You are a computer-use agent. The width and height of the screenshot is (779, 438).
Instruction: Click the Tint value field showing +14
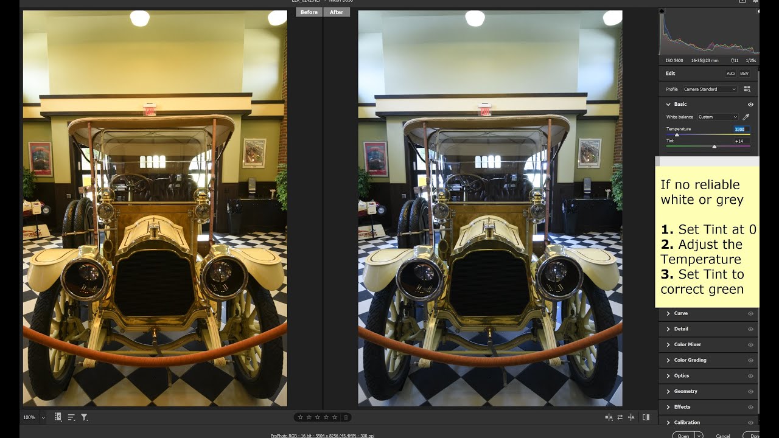point(742,141)
